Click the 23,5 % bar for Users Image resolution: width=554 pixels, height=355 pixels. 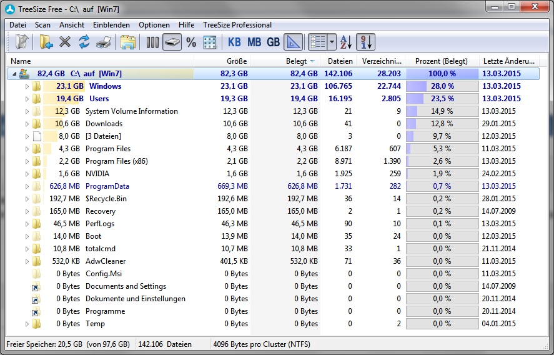(x=442, y=99)
